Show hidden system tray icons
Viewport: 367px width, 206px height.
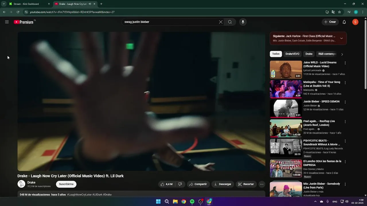(315, 201)
